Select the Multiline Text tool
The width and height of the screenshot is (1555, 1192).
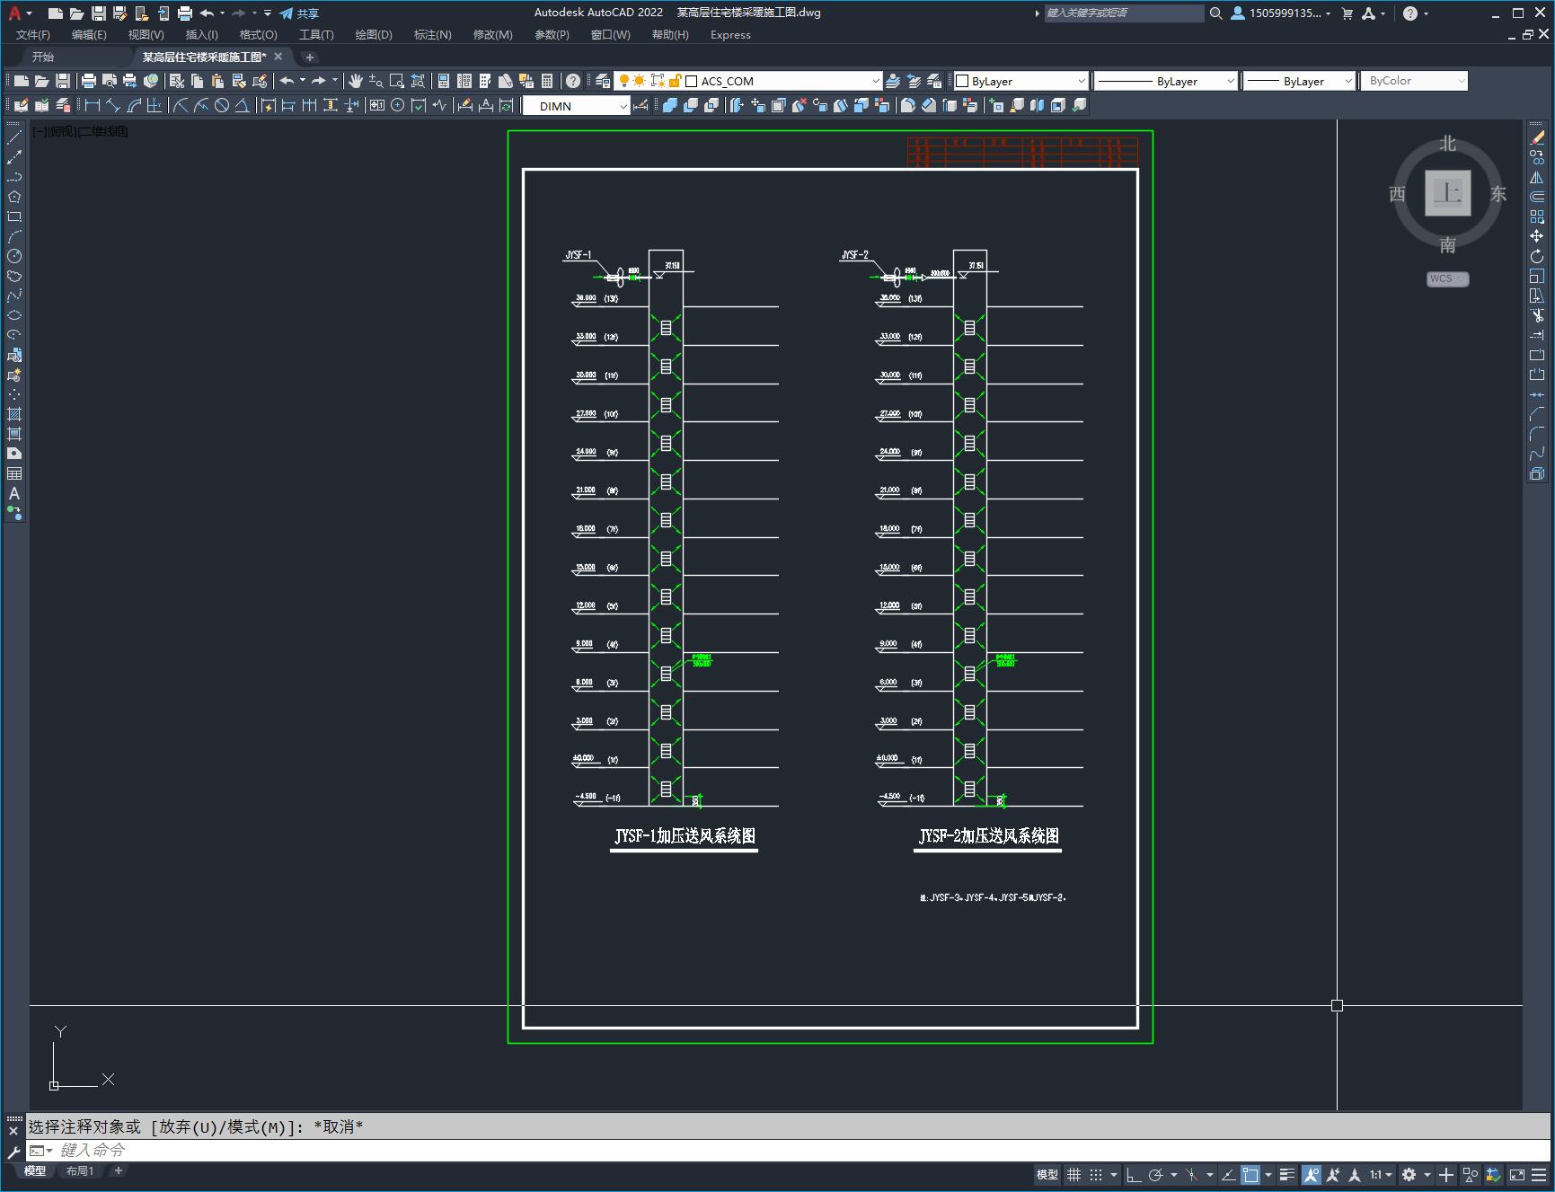click(x=14, y=493)
